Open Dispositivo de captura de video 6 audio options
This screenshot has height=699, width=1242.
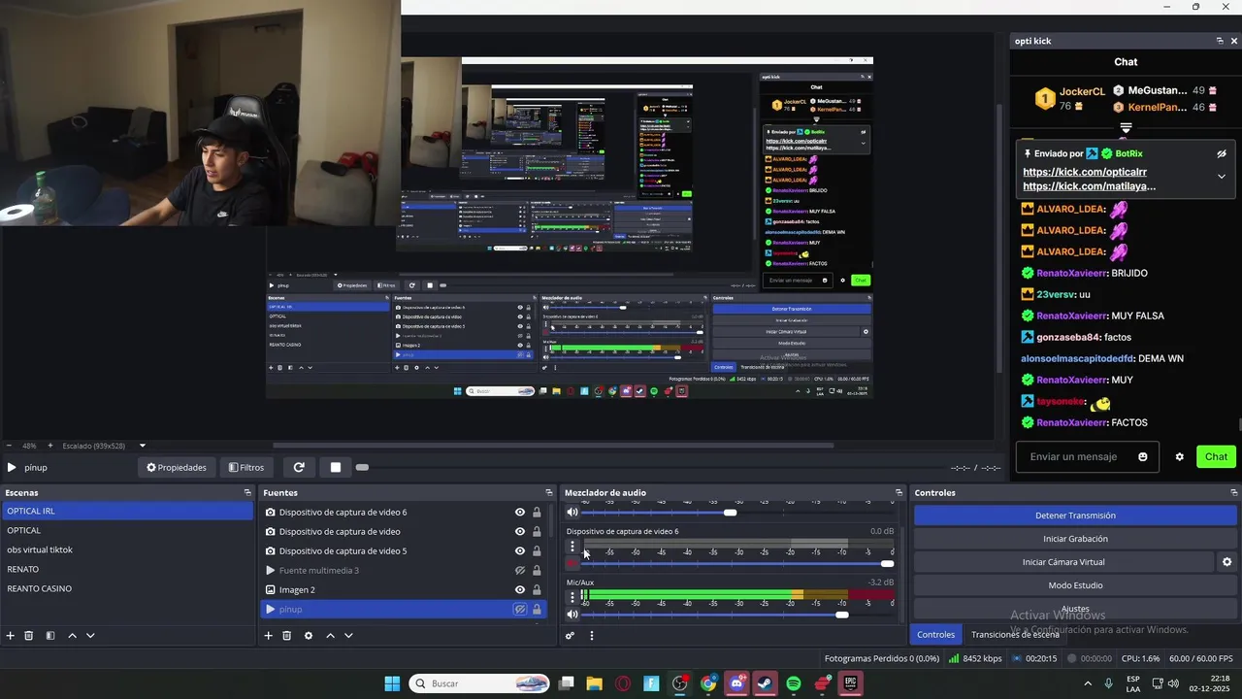tap(572, 546)
